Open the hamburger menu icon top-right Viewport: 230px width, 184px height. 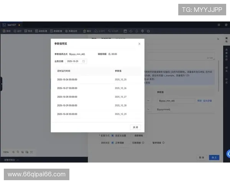(x=219, y=25)
